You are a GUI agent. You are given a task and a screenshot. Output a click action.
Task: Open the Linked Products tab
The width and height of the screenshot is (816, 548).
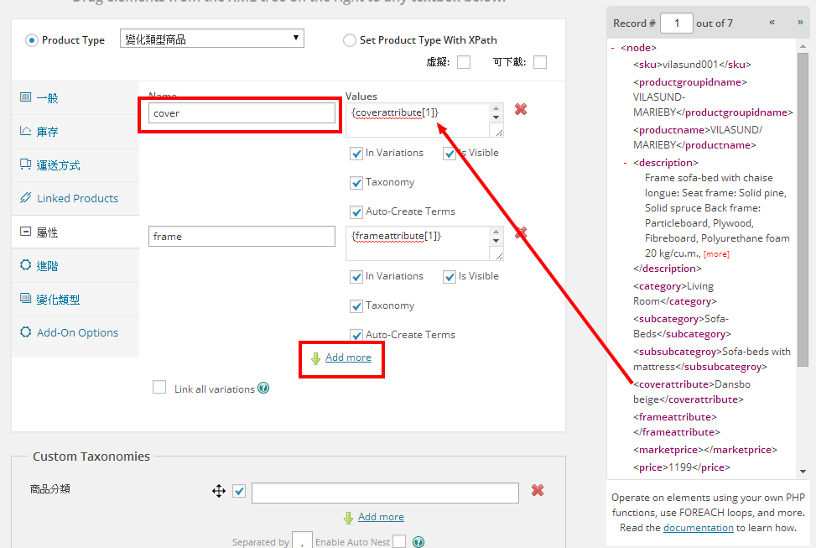pyautogui.click(x=76, y=198)
